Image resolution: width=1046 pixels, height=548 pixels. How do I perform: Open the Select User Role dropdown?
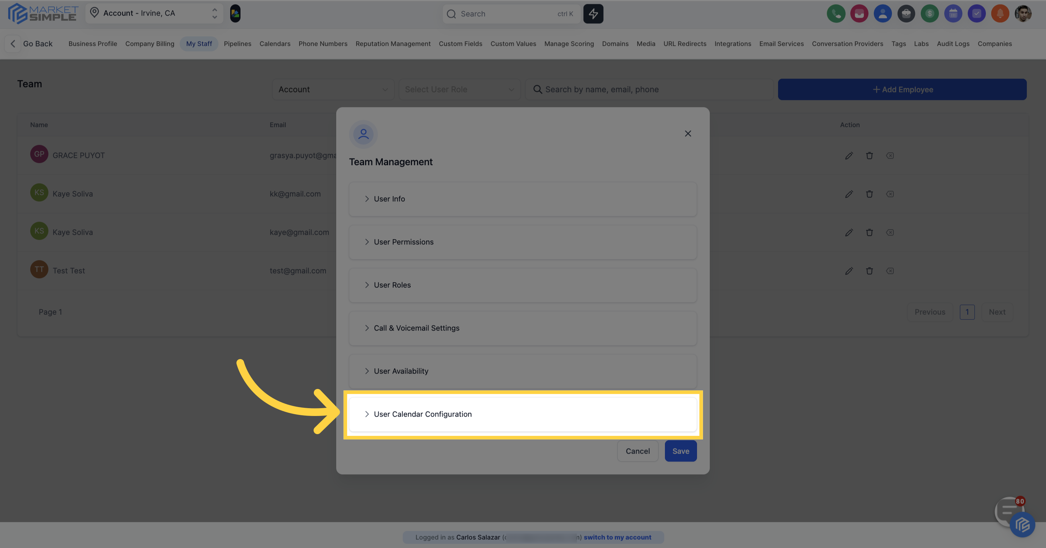pos(459,89)
